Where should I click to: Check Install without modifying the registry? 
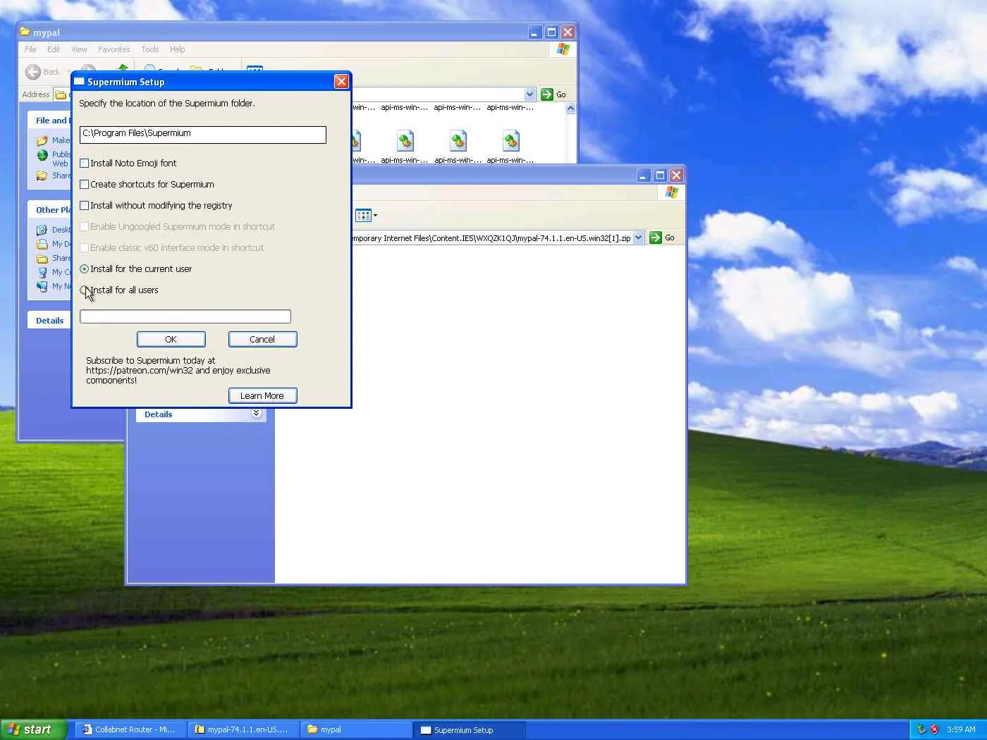(85, 205)
